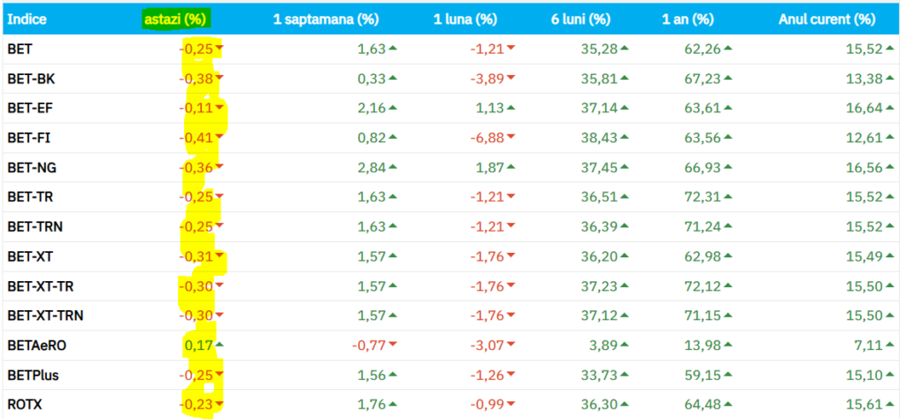Open the BETAeRO index link

(36, 345)
